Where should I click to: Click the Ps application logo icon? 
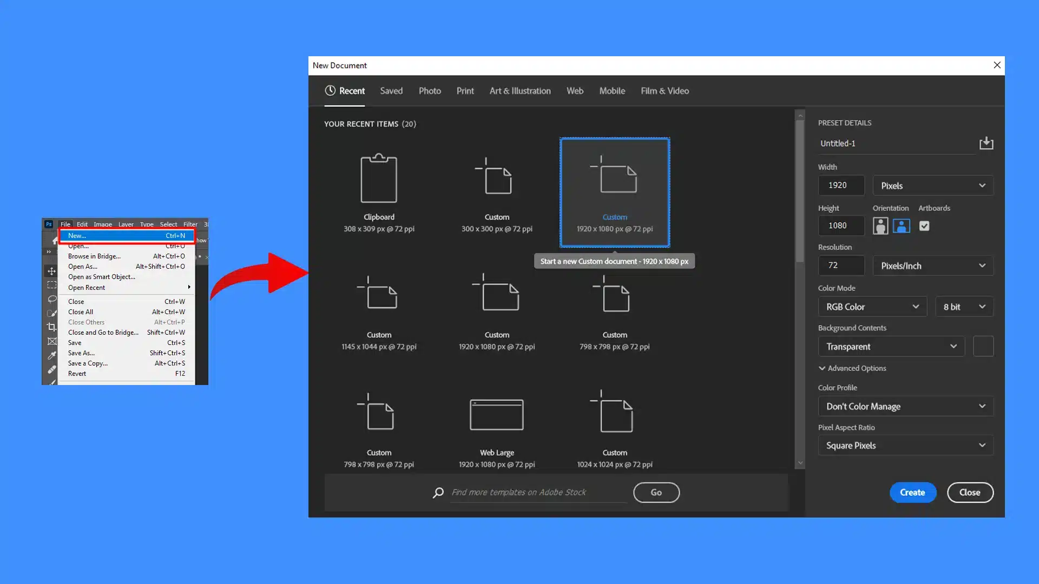click(49, 224)
